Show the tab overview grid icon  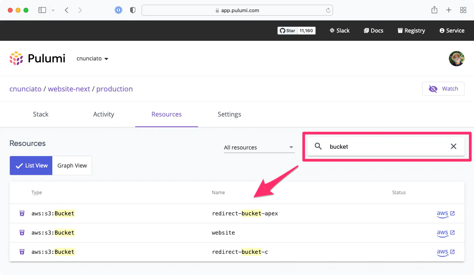pos(463,10)
